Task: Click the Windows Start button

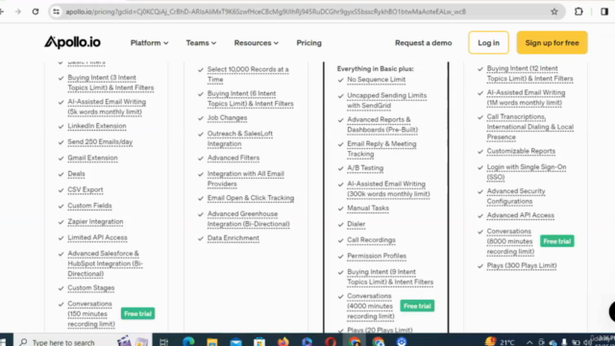Action: [4, 342]
